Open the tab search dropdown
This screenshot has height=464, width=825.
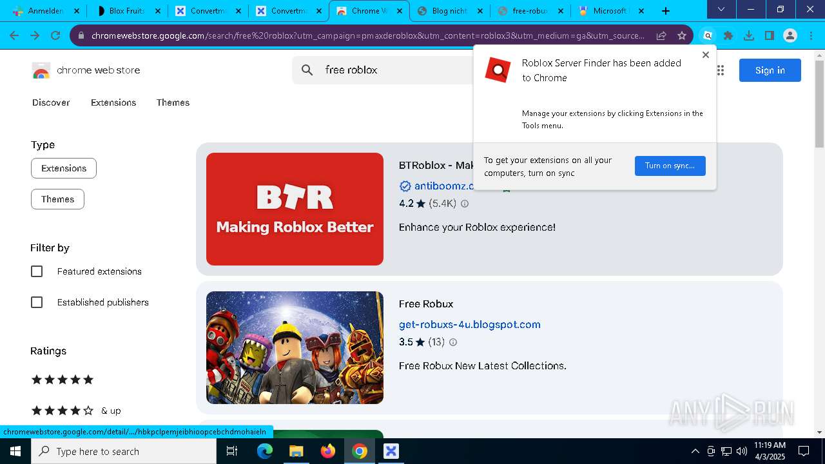[x=721, y=10]
